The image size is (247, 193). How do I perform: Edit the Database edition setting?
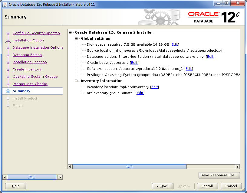(210, 57)
